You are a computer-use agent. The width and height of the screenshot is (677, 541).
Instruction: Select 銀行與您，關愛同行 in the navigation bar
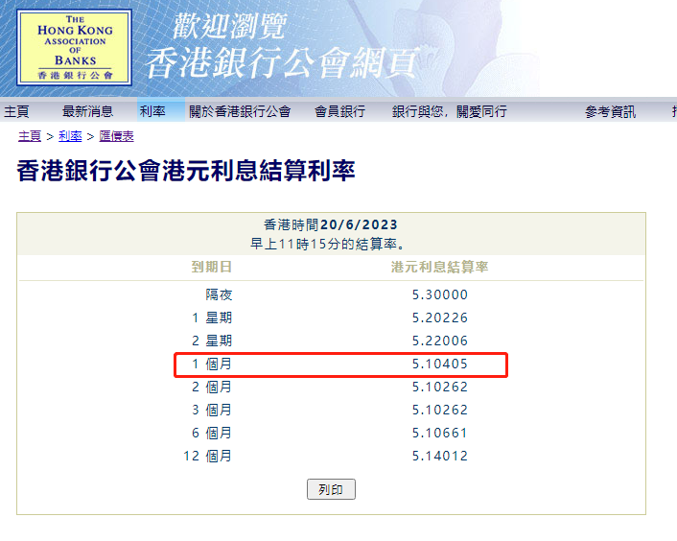449,111
